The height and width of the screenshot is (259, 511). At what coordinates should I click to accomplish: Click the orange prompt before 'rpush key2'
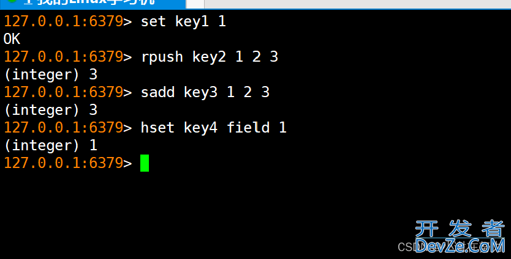click(68, 57)
